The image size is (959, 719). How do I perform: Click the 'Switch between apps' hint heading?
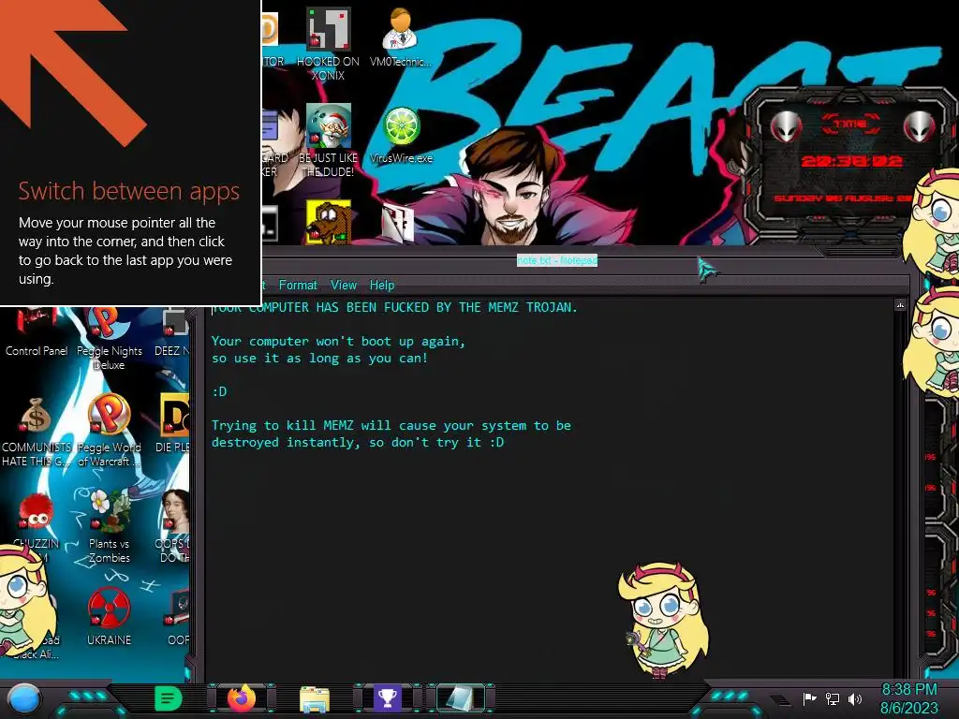129,191
